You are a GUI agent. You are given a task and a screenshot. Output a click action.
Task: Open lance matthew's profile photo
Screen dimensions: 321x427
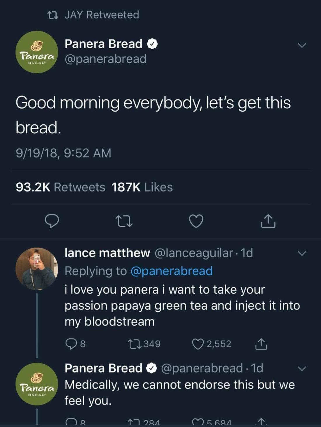[x=37, y=269]
